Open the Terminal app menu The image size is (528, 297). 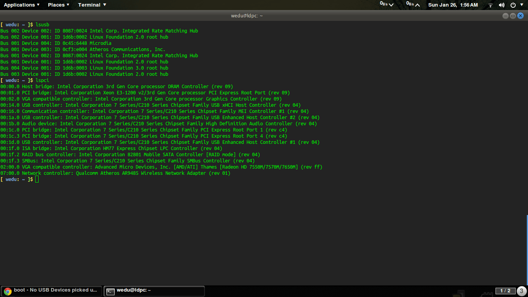pos(92,5)
